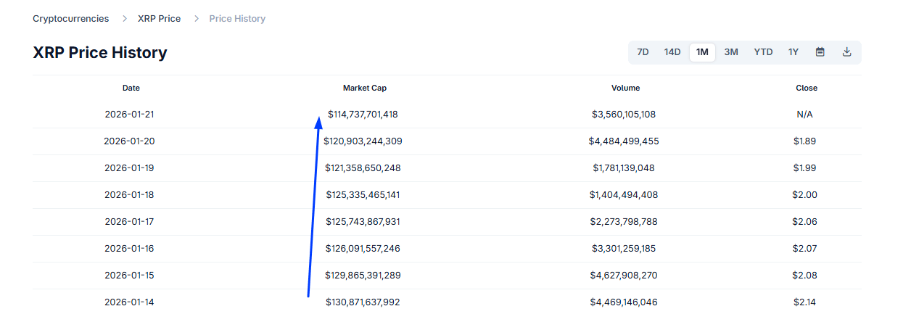Click volume $4,469,146,046
911x314 pixels.
(624, 302)
